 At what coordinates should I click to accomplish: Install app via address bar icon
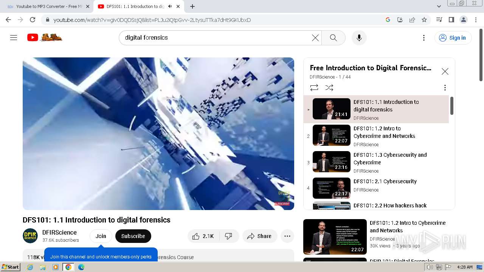click(400, 20)
